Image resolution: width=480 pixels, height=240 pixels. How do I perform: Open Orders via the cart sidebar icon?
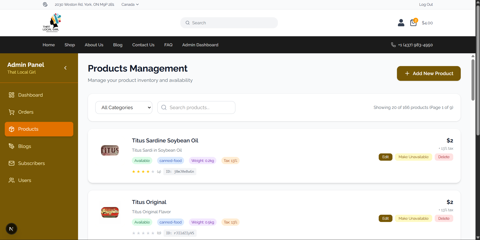click(12, 112)
